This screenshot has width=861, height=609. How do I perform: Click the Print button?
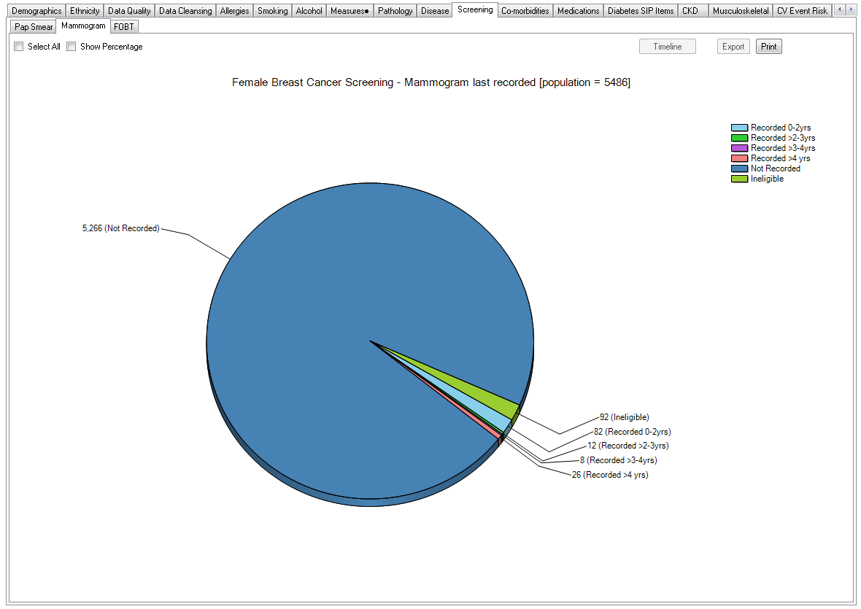click(x=769, y=47)
